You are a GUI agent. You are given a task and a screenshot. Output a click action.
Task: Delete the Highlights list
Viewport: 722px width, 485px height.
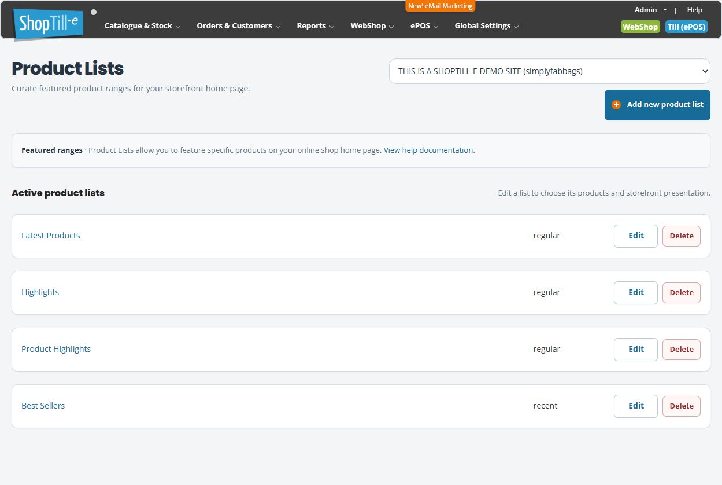coord(682,292)
